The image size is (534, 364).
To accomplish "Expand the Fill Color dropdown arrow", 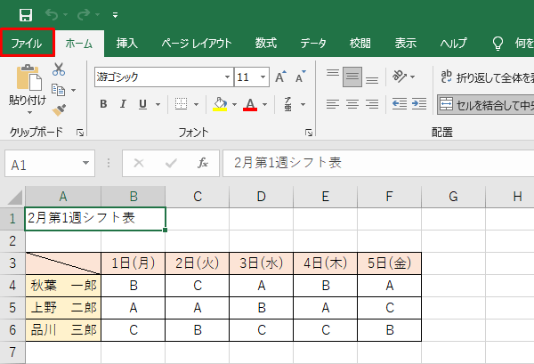I will coord(234,104).
